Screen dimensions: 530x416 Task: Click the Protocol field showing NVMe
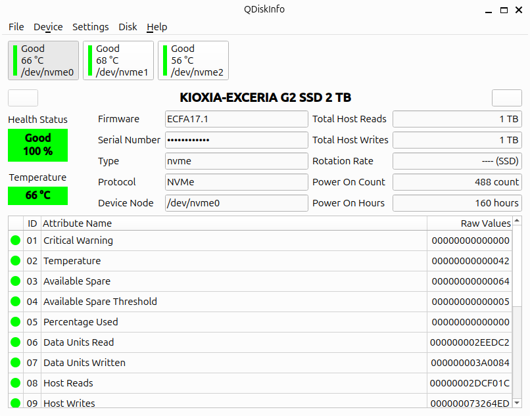237,182
